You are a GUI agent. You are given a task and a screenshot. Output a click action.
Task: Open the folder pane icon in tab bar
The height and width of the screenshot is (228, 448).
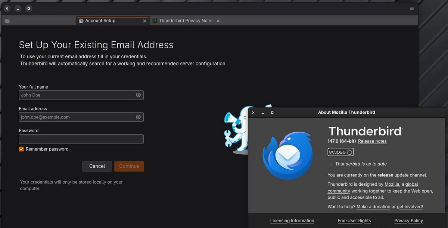coord(7,21)
